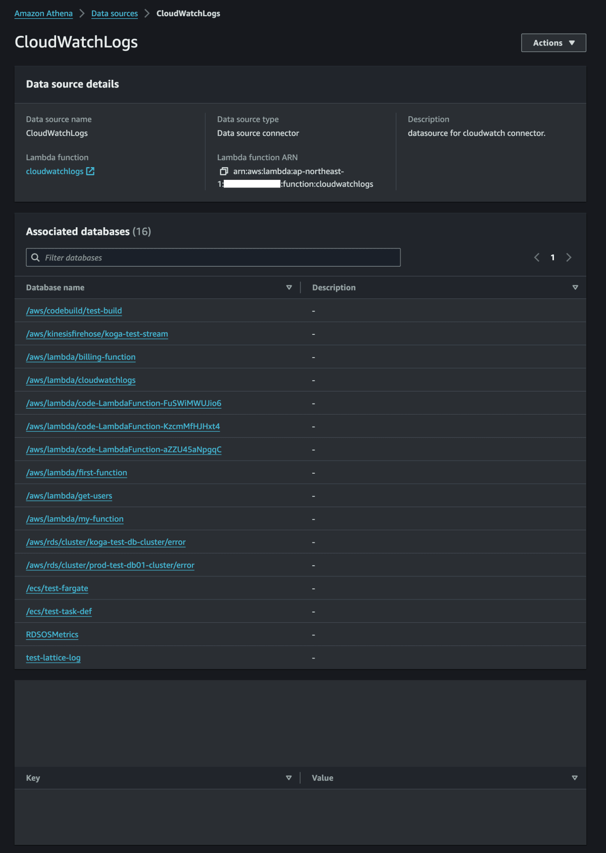Open /aws/codebuild/test-build database
The width and height of the screenshot is (606, 853).
tap(74, 311)
